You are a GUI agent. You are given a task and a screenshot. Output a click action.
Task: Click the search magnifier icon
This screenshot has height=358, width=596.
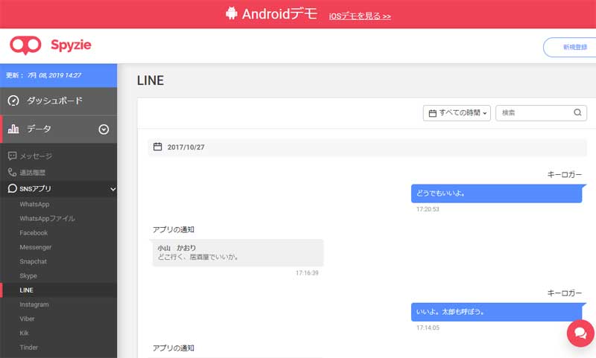pyautogui.click(x=577, y=112)
